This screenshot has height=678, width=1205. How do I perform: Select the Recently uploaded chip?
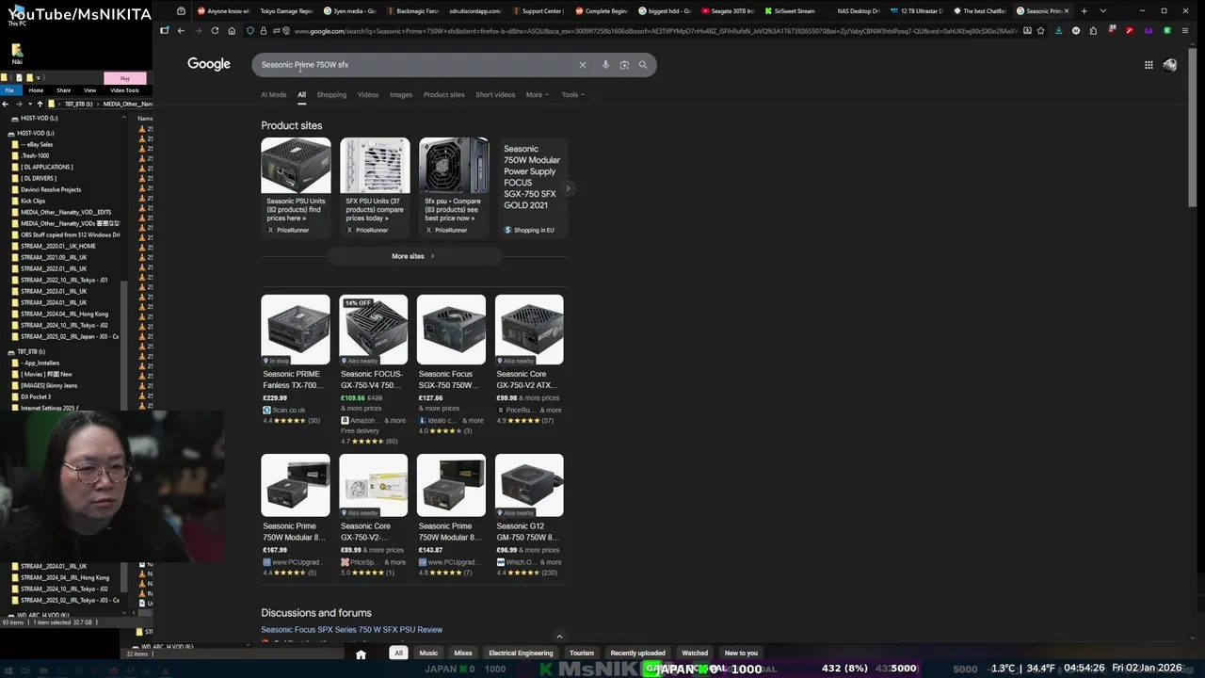[637, 653]
